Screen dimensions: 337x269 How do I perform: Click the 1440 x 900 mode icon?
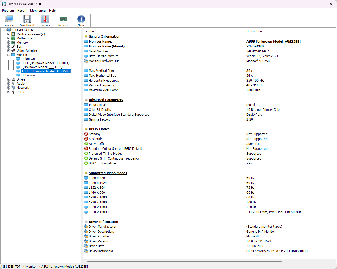click(86, 193)
